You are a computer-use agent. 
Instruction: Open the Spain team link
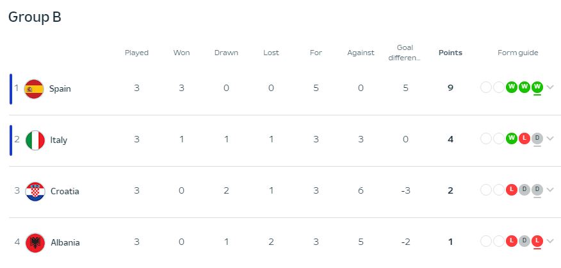click(60, 88)
